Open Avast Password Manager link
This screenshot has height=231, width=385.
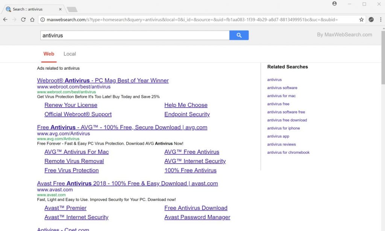tap(197, 217)
